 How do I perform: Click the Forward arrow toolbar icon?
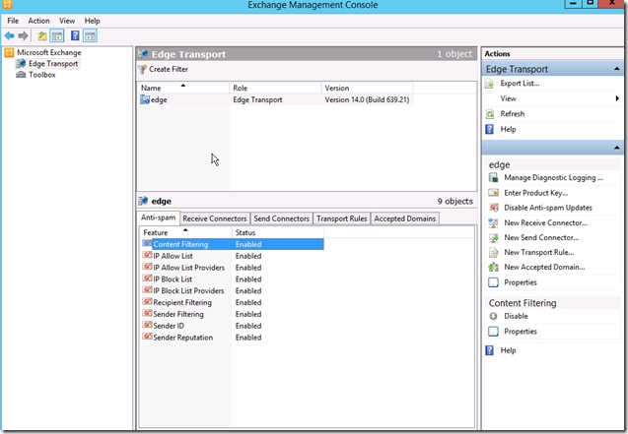click(x=24, y=36)
